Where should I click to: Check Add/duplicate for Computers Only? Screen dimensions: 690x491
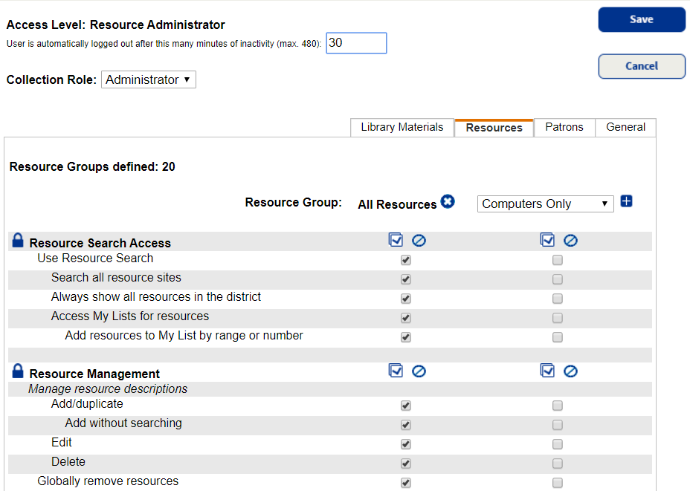pos(558,406)
